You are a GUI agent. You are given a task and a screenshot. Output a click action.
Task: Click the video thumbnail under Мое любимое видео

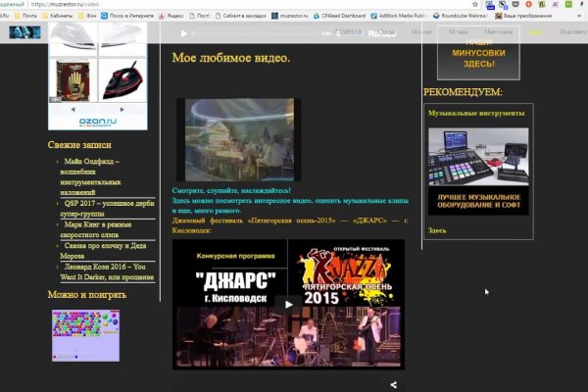coord(238,139)
